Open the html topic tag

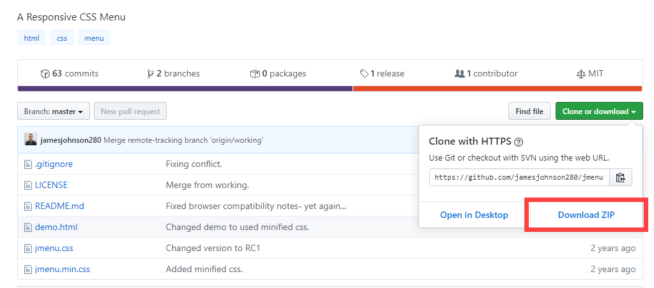click(x=32, y=38)
